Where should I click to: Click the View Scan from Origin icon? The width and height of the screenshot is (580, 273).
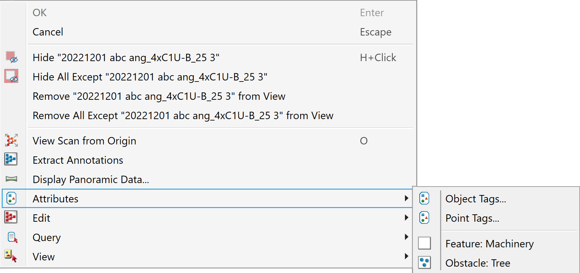pyautogui.click(x=11, y=141)
